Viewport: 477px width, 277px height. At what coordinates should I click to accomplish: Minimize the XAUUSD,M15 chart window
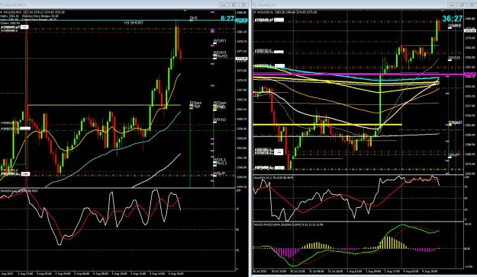click(x=224, y=5)
